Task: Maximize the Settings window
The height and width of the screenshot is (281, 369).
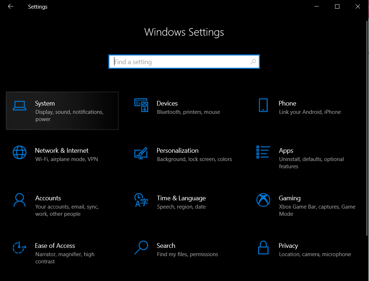Action: point(337,6)
